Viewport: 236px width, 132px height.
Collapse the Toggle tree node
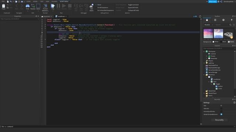[x=211, y=84]
